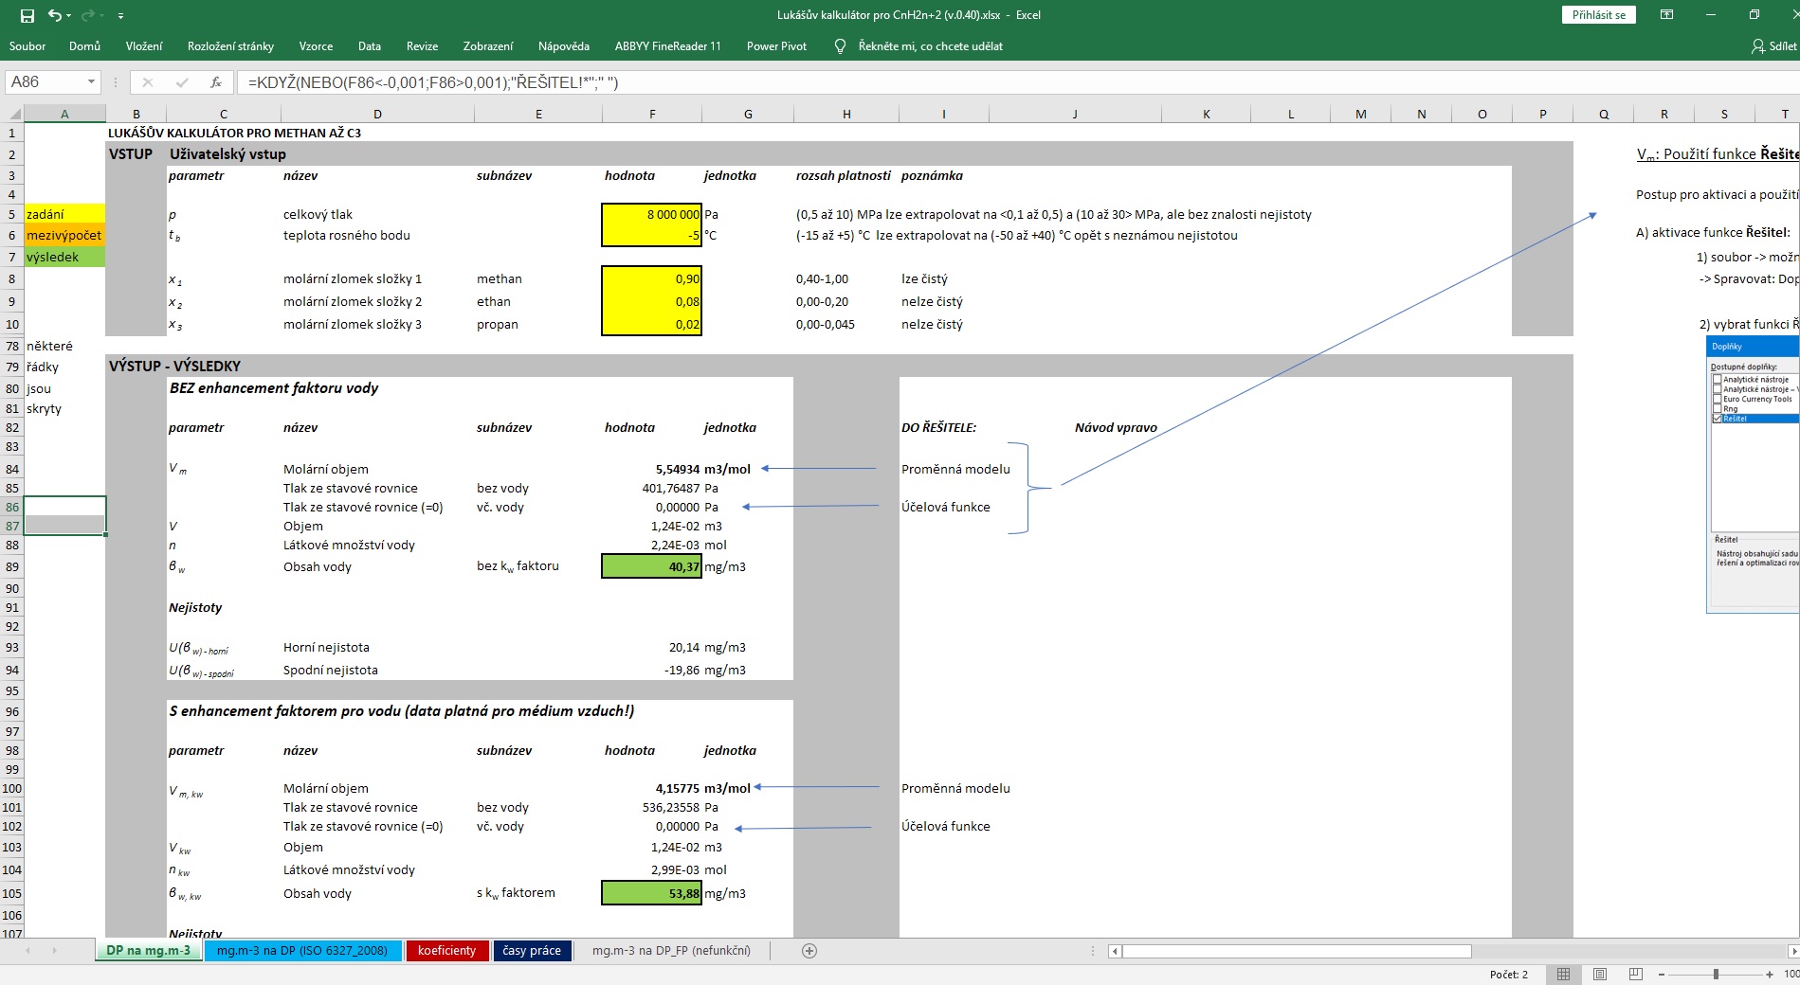Click the Cancel X icon in formula bar
The height and width of the screenshot is (985, 1800).
tap(147, 82)
